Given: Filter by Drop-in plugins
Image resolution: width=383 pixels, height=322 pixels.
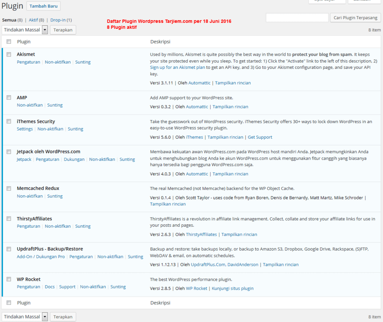Looking at the screenshot, I should [x=58, y=20].
